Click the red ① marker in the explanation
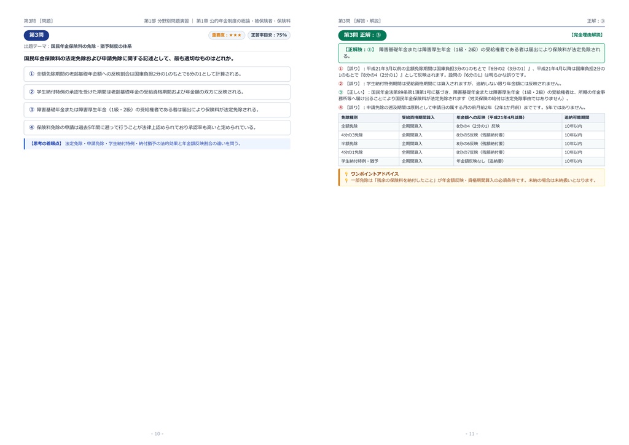This screenshot has height=445, width=629. tap(341, 69)
